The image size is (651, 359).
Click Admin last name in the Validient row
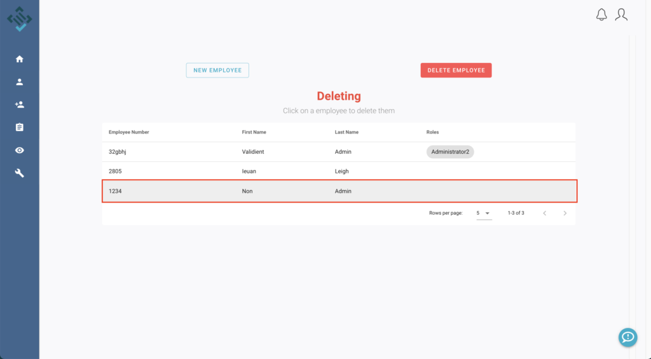pyautogui.click(x=343, y=152)
